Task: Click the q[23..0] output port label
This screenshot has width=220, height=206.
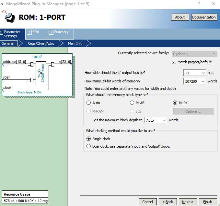Action: (x=65, y=62)
